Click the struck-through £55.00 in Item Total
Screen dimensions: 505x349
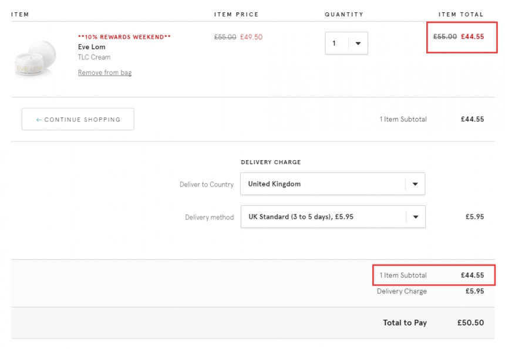pyautogui.click(x=445, y=37)
